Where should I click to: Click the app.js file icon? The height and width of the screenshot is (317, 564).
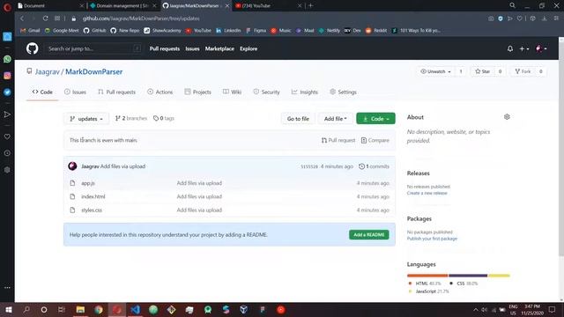coord(72,183)
